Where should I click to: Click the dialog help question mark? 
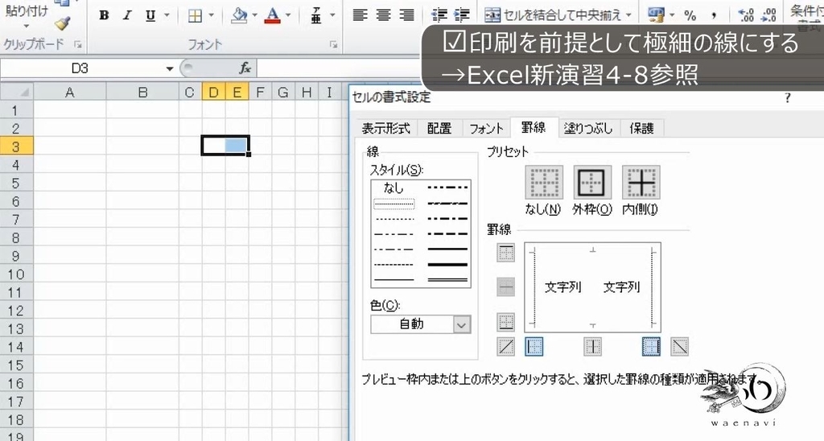click(787, 97)
